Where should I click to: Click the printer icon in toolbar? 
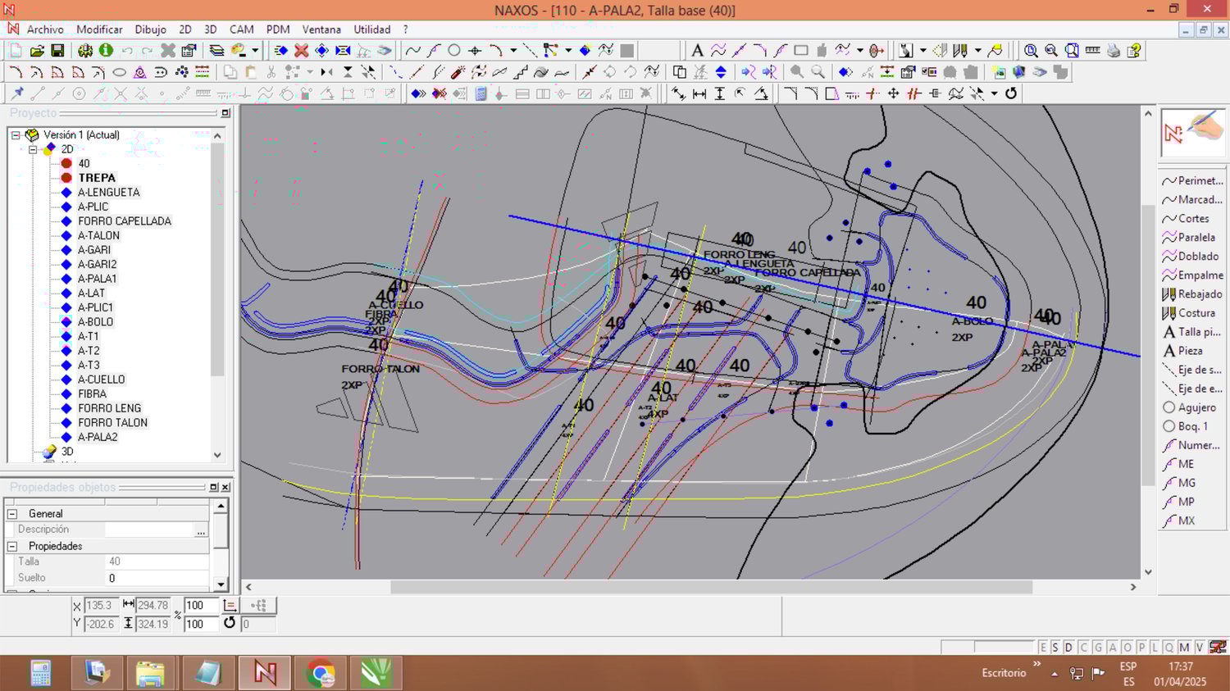tap(1113, 51)
